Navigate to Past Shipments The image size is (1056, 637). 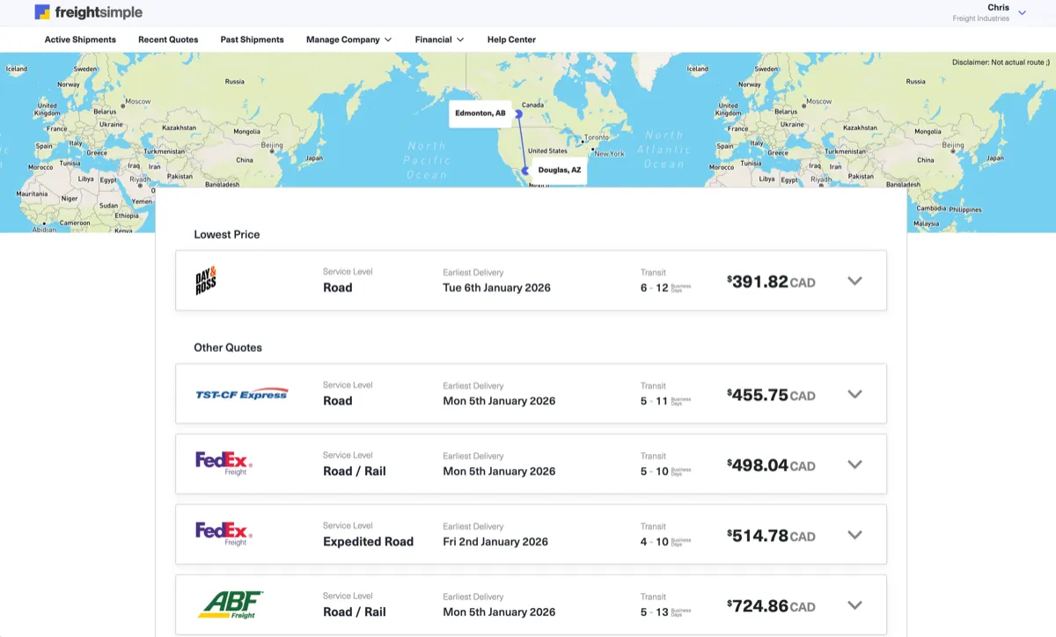pyautogui.click(x=252, y=40)
